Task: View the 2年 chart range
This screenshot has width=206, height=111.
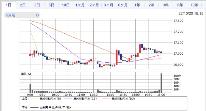Action: click(x=151, y=5)
